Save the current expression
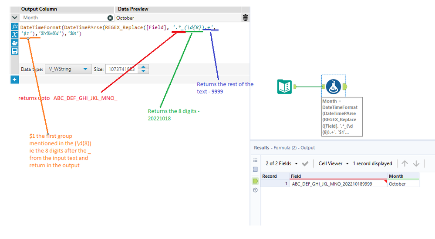This screenshot has width=435, height=239. tap(15, 51)
